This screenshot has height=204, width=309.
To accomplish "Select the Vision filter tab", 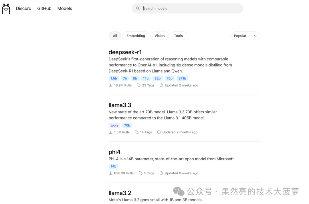I will [160, 36].
